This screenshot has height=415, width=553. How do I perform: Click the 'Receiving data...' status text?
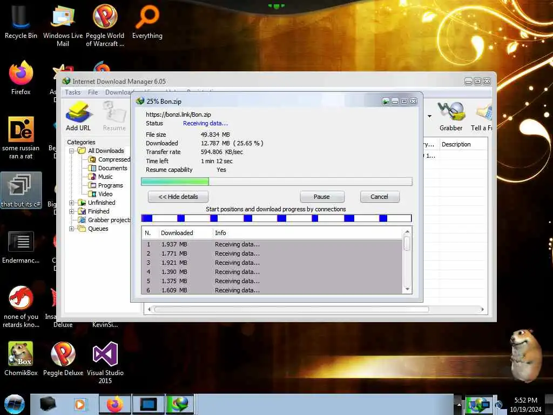[205, 123]
